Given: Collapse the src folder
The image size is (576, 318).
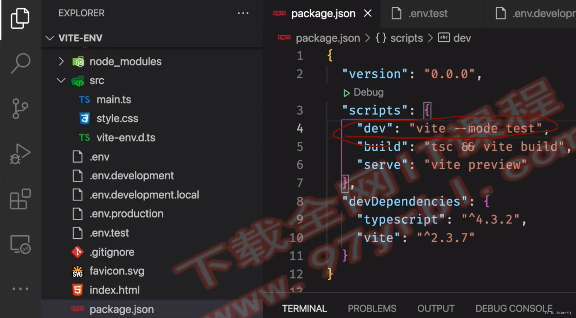Looking at the screenshot, I should tap(61, 80).
